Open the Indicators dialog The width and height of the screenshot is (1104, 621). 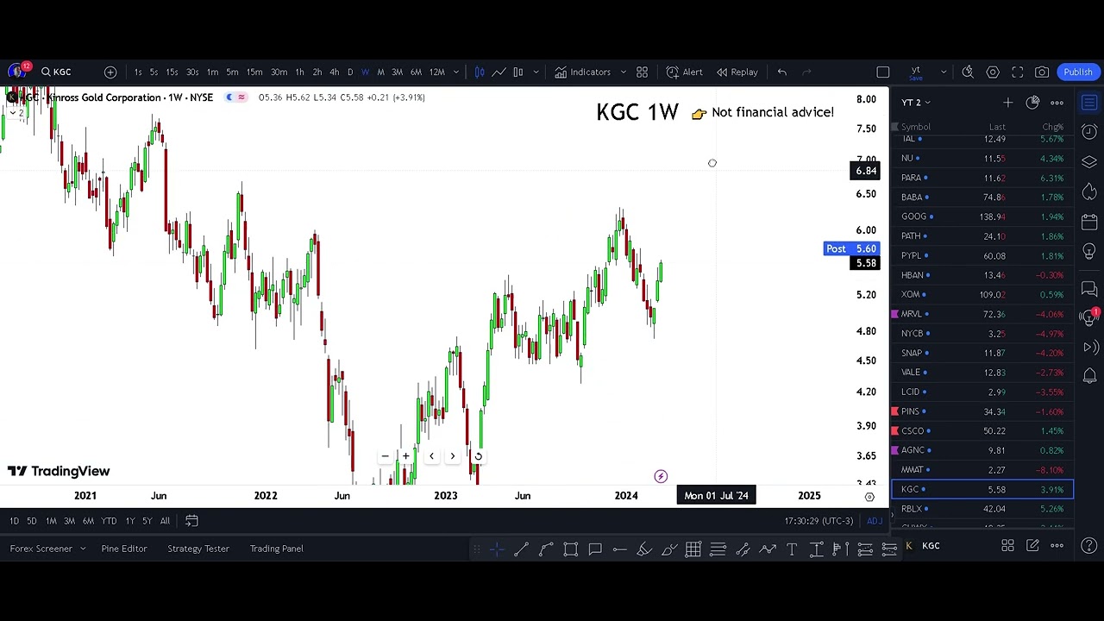point(582,72)
